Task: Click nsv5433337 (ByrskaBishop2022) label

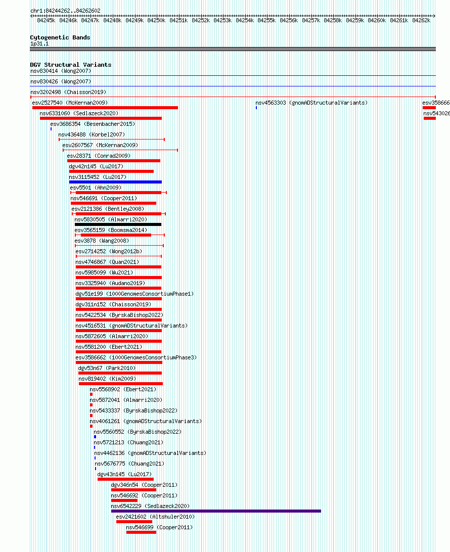Action: coord(134,410)
